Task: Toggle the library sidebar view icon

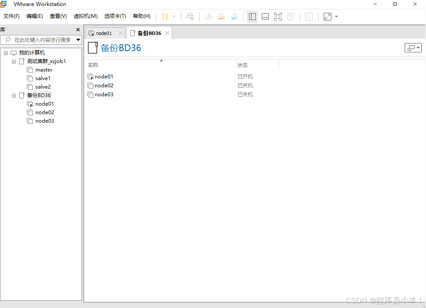Action: click(252, 17)
